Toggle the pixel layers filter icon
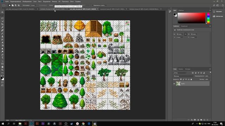The width and height of the screenshot is (225, 126). [193, 73]
